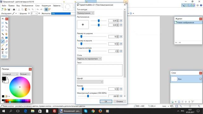Open the Файл menu

tap(4, 6)
